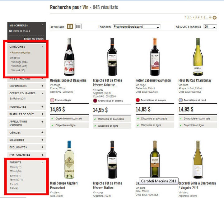Open 'Trapiche Fût de Chêne Réserve Caberne...' title
Image resolution: width=224 pixels, height=198 pixels.
[x=107, y=82]
